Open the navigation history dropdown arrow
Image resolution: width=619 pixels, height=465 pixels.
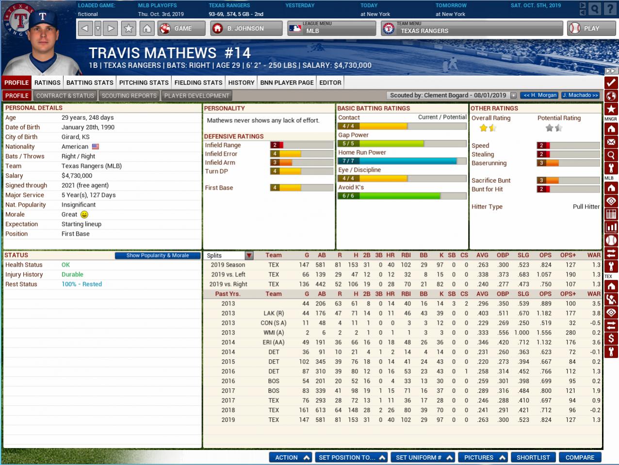(98, 29)
